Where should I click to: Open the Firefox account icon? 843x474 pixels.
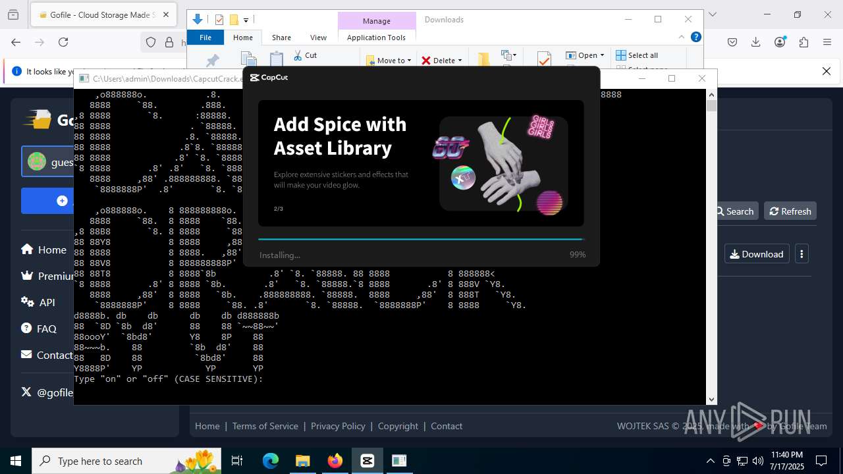tap(780, 42)
